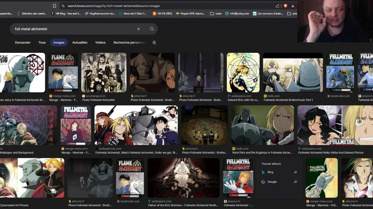The image size is (373, 209).
Task: Open the russe bookmarks folder
Action: click(x=216, y=13)
